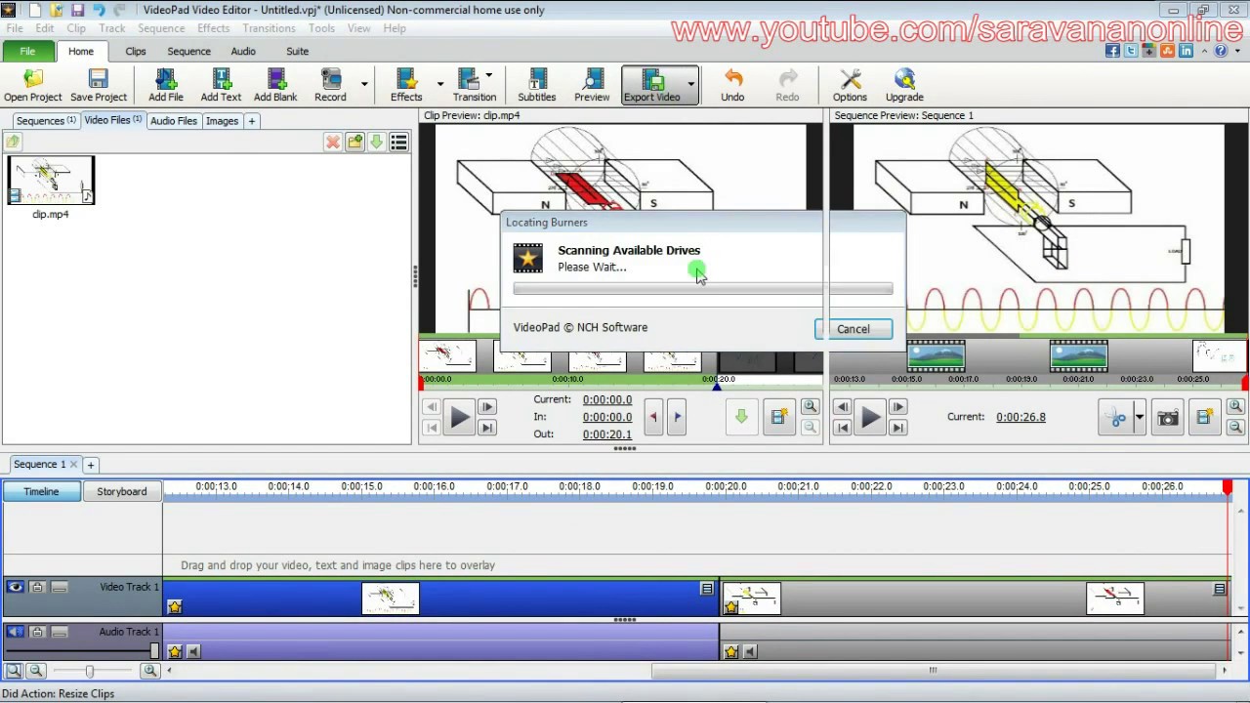Open Project from the Home toolbar
Image resolution: width=1250 pixels, height=703 pixels.
click(x=32, y=86)
